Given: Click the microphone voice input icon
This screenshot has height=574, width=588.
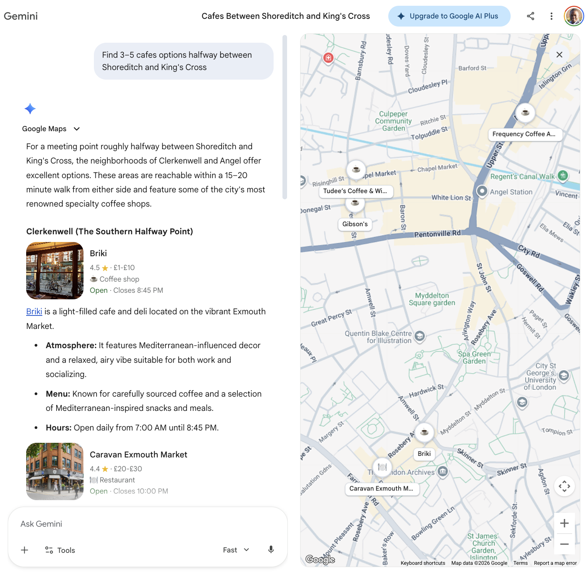Looking at the screenshot, I should click(271, 550).
